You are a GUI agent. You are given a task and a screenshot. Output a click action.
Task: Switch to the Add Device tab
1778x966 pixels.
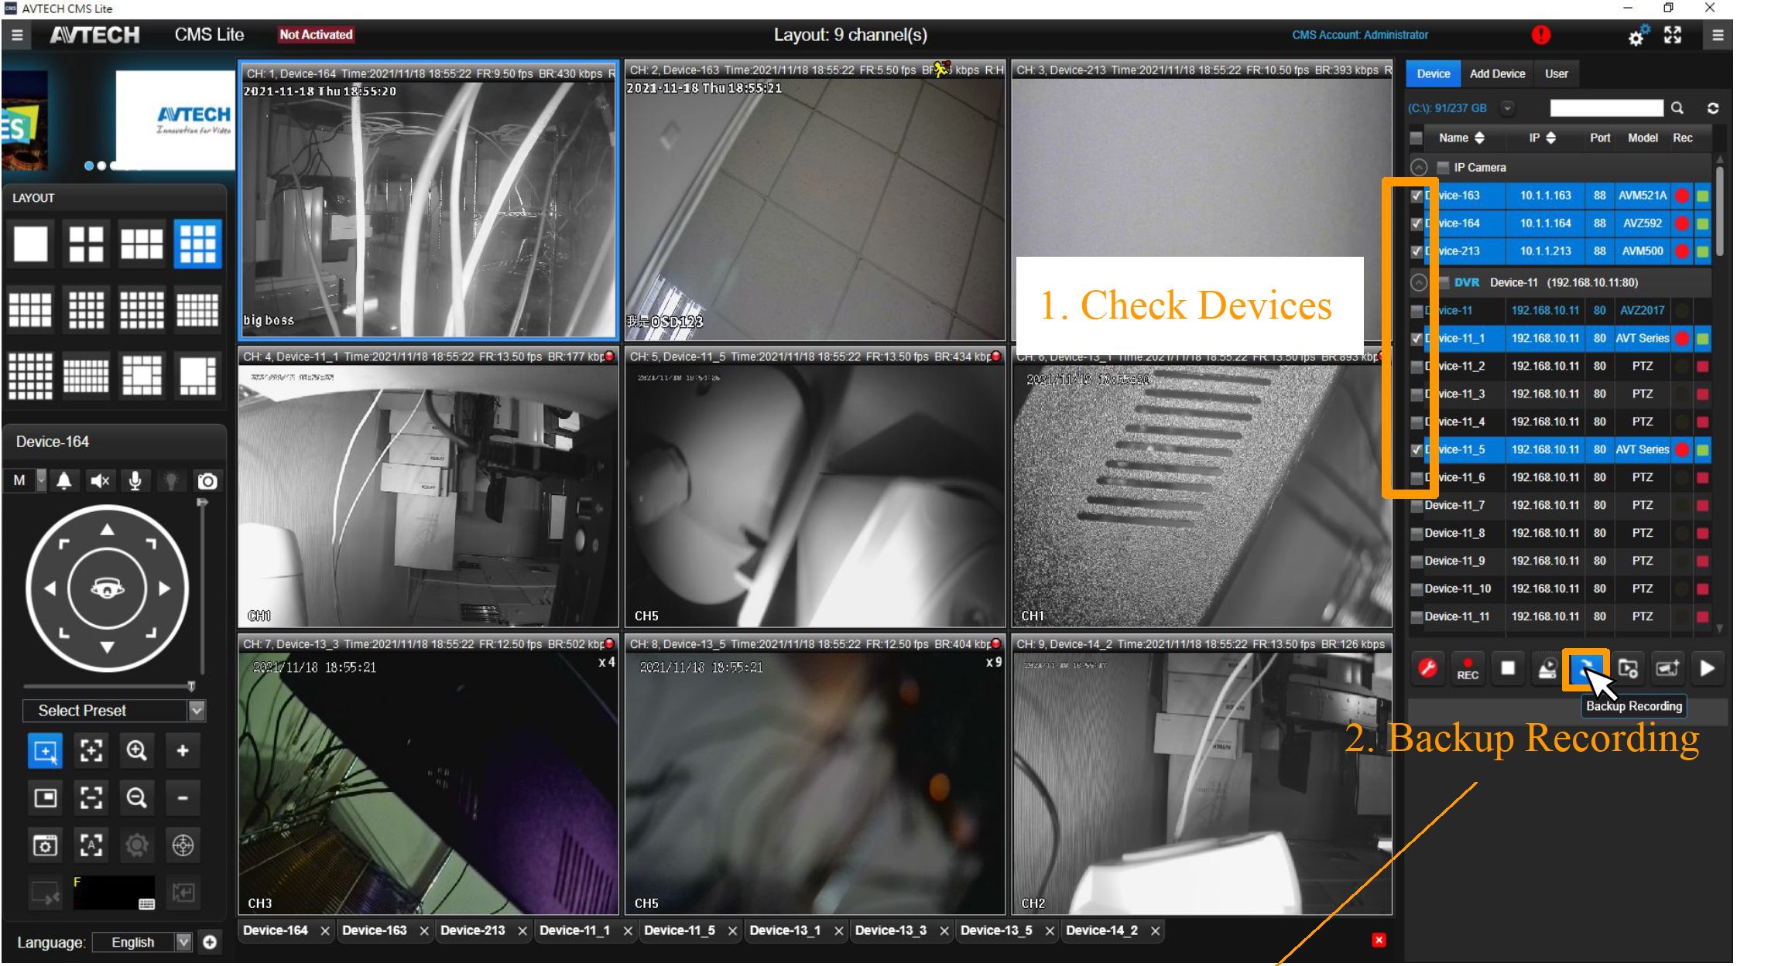point(1496,73)
